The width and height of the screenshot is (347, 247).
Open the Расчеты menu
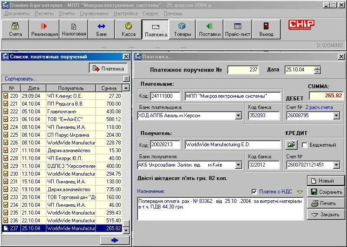(44, 13)
